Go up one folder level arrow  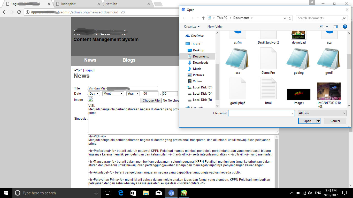[203, 18]
